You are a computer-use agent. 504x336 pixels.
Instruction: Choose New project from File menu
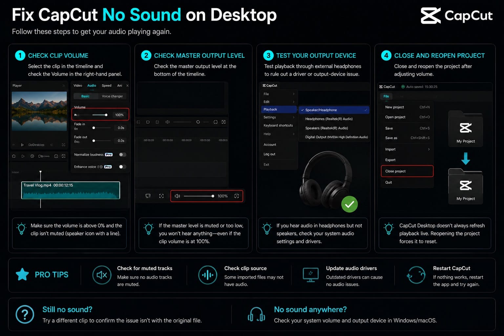pos(407,107)
